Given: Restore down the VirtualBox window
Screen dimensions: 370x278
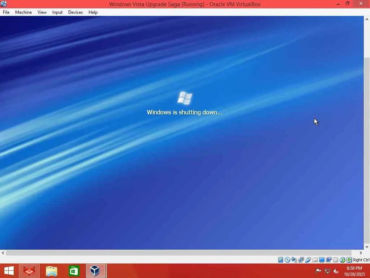Looking at the screenshot, I should coord(347,4).
